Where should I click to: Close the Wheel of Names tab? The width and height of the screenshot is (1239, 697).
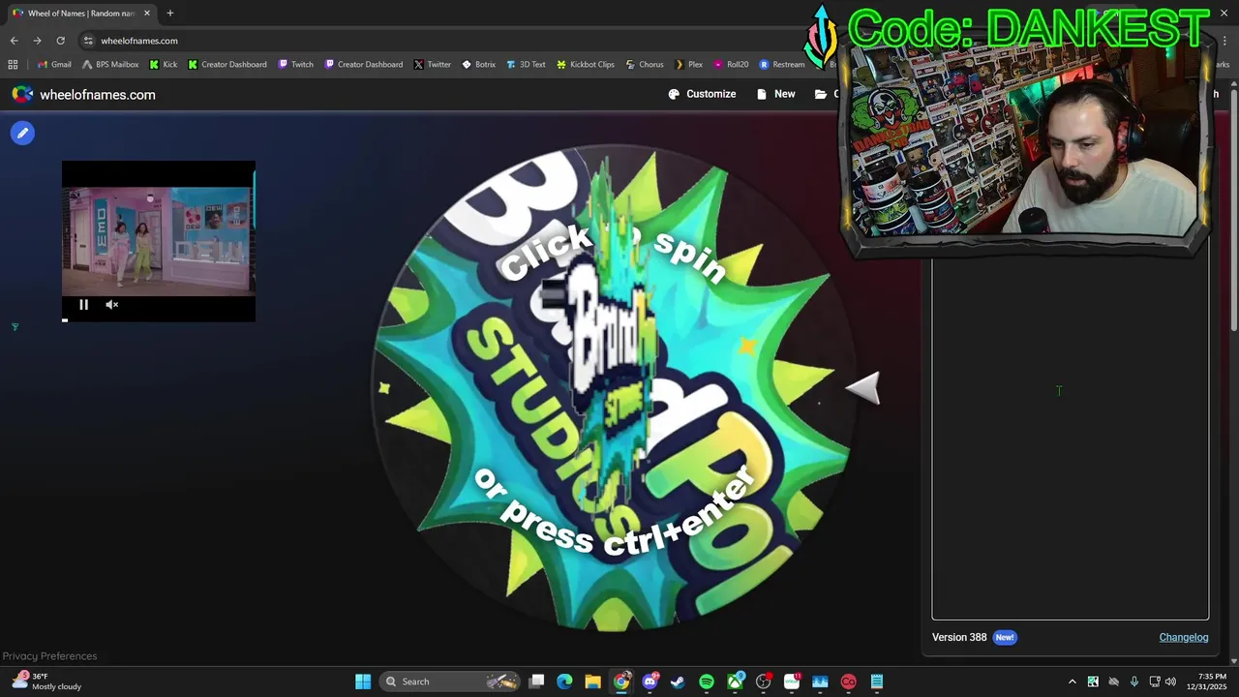(147, 14)
